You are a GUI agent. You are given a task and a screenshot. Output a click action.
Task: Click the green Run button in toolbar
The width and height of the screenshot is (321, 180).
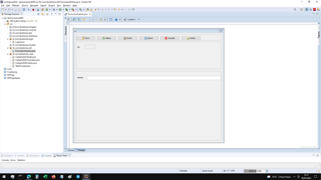click(60, 9)
